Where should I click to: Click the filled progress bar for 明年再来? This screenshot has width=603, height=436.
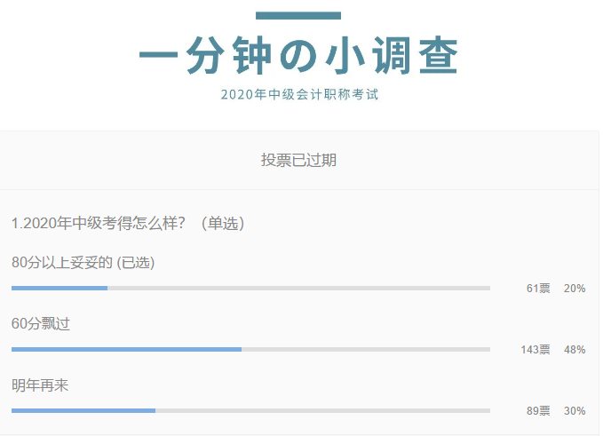coord(83,410)
